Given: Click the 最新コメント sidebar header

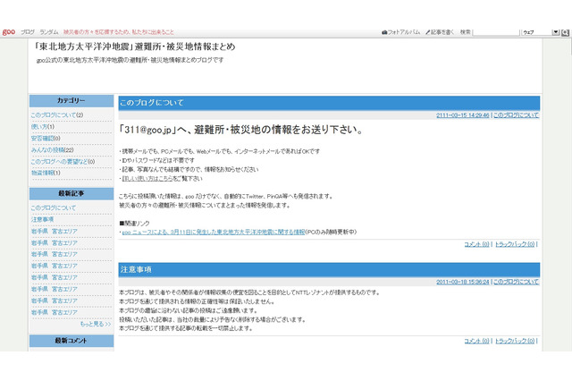Looking at the screenshot, I should [71, 341].
